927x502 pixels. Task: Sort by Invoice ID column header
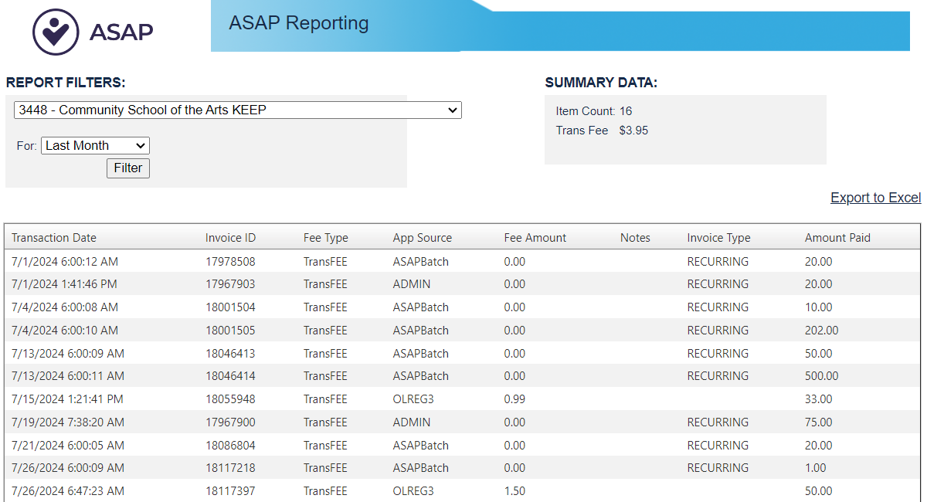pyautogui.click(x=230, y=238)
